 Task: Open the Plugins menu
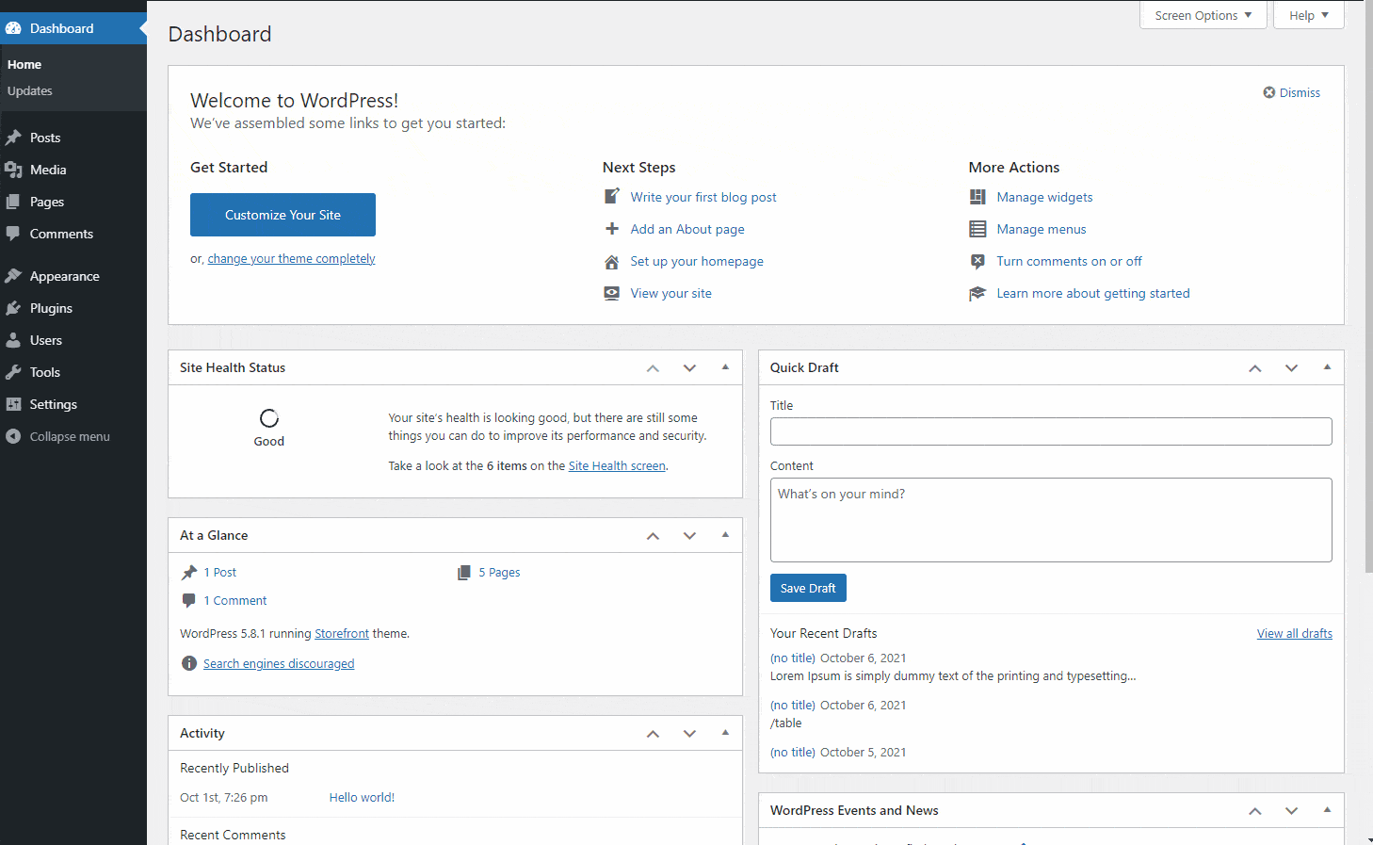[x=73, y=308]
